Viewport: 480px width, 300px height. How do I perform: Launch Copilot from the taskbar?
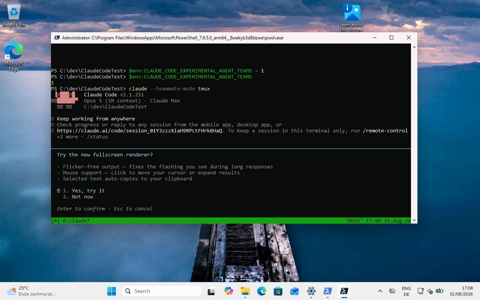[228, 291]
